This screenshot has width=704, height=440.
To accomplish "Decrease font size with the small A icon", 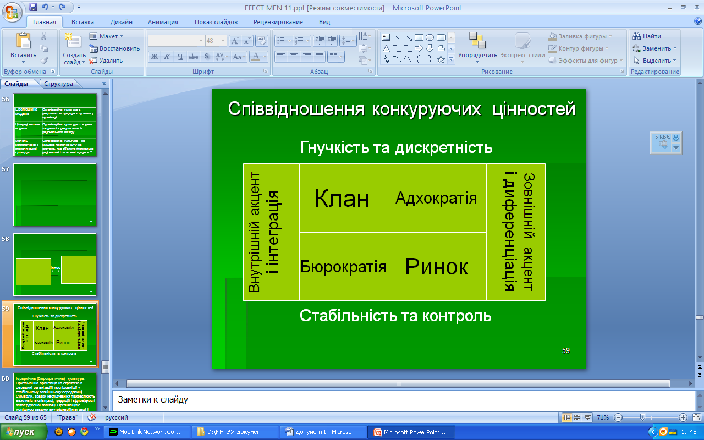I will 247,41.
